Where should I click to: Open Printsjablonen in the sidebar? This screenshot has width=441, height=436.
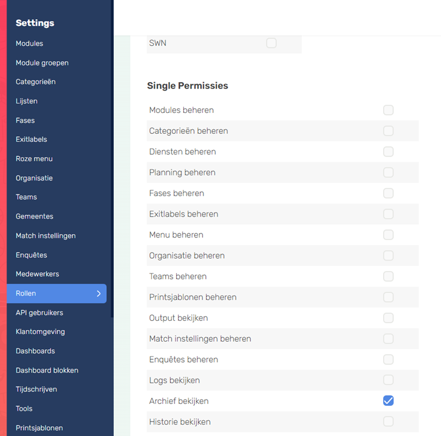(x=40, y=428)
